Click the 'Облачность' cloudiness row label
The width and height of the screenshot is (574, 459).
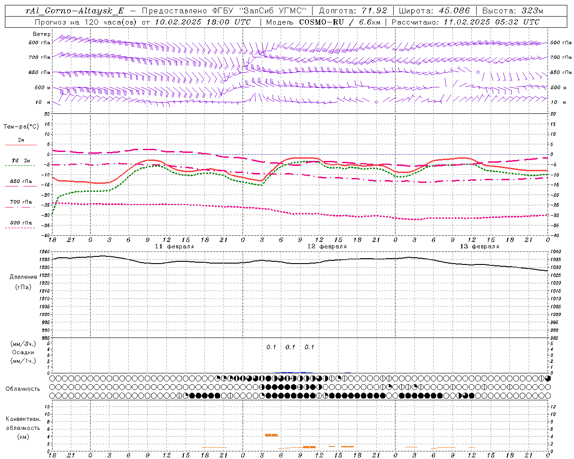[x=23, y=389]
